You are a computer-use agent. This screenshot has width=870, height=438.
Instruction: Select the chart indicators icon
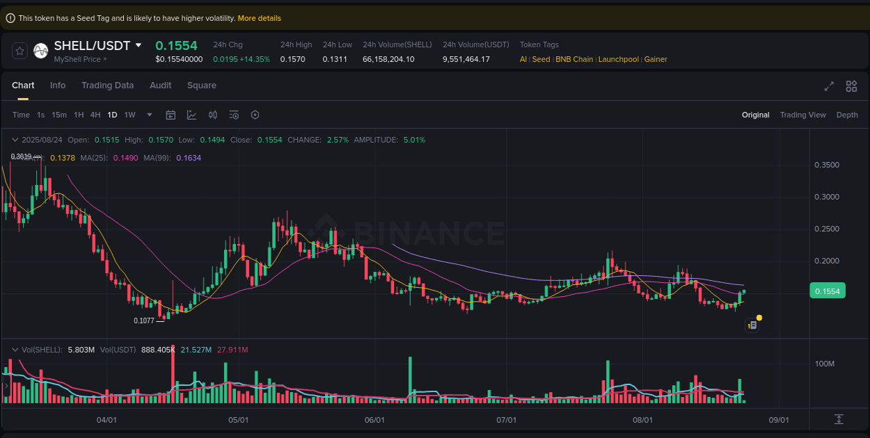click(191, 114)
